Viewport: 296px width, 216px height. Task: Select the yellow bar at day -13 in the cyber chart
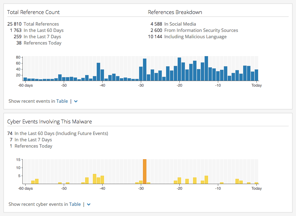click(x=206, y=180)
